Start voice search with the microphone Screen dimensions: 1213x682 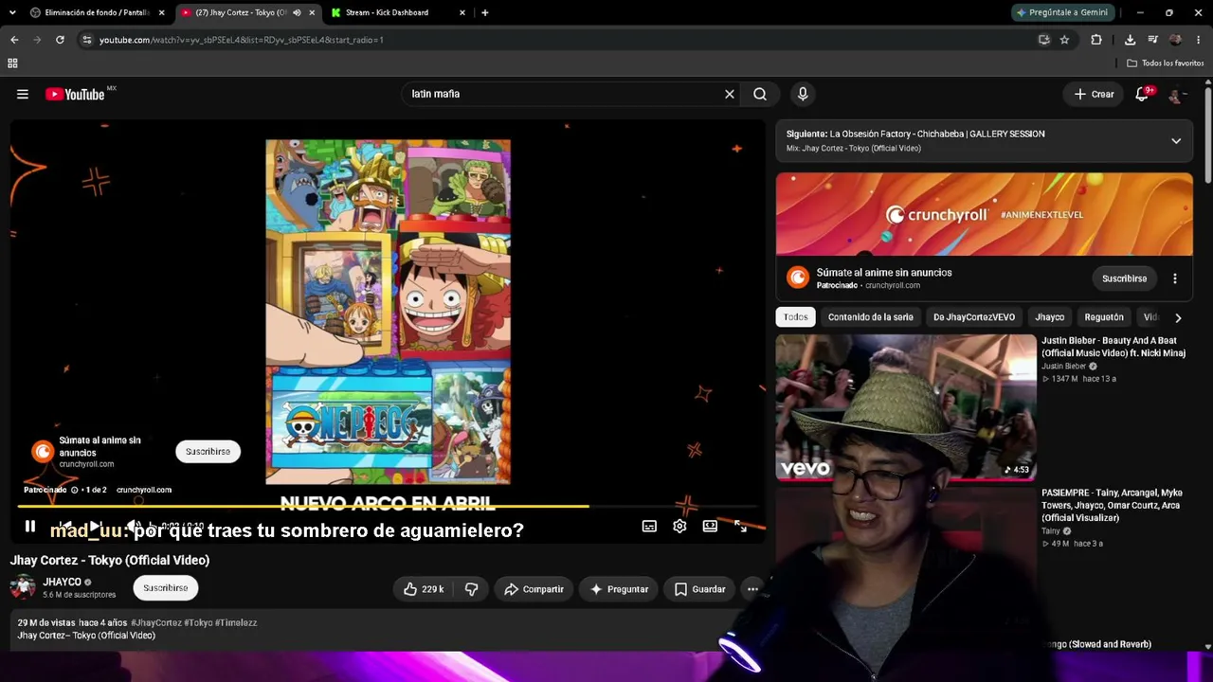[x=803, y=94]
